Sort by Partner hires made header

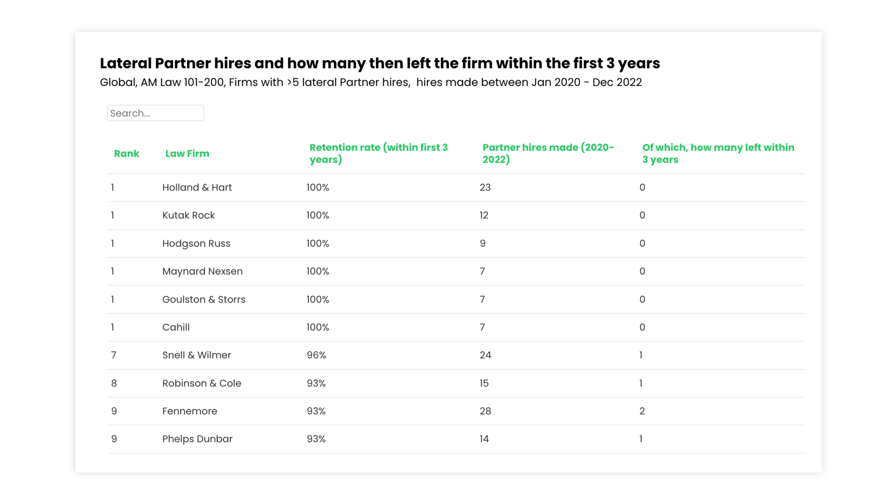pyautogui.click(x=548, y=154)
